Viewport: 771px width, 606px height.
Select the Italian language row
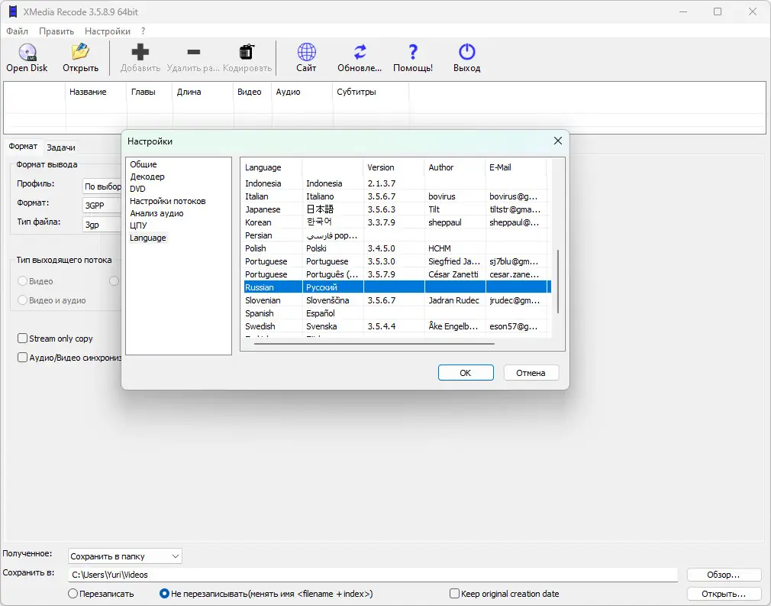[397, 196]
